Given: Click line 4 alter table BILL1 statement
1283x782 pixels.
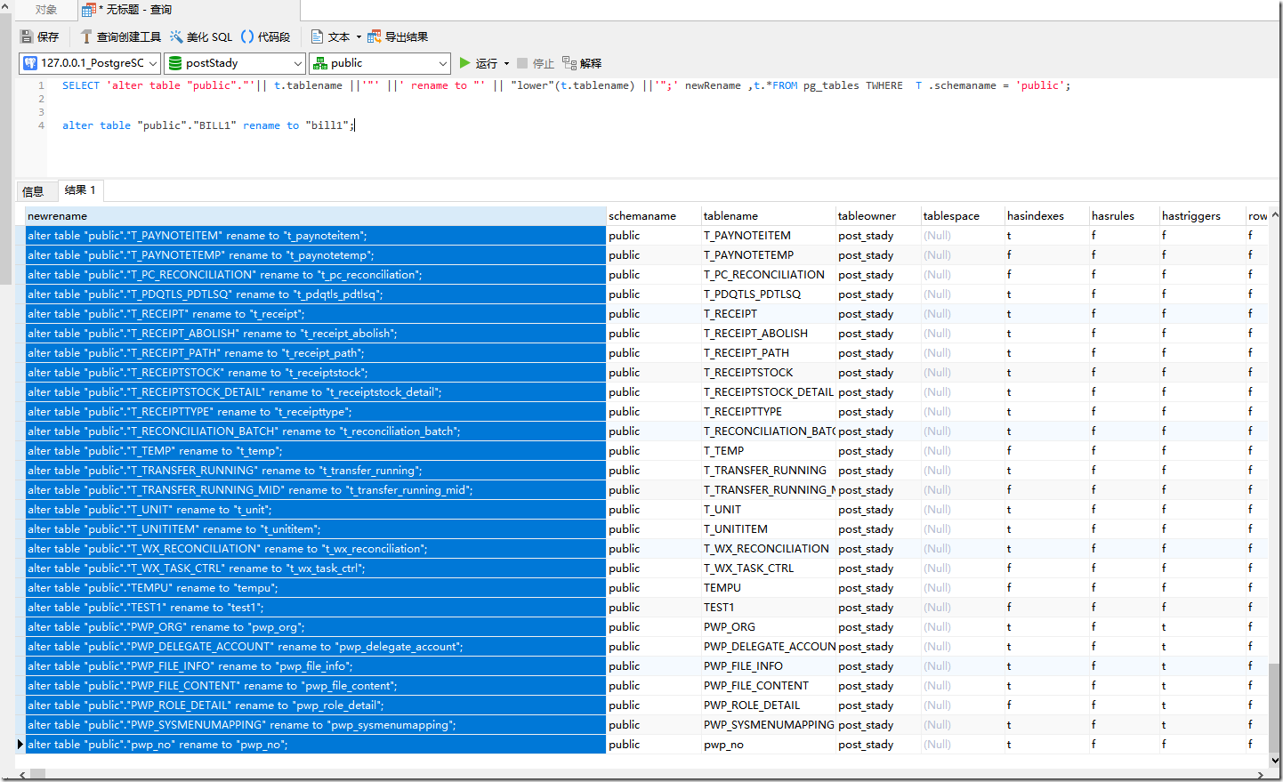Looking at the screenshot, I should tap(208, 125).
